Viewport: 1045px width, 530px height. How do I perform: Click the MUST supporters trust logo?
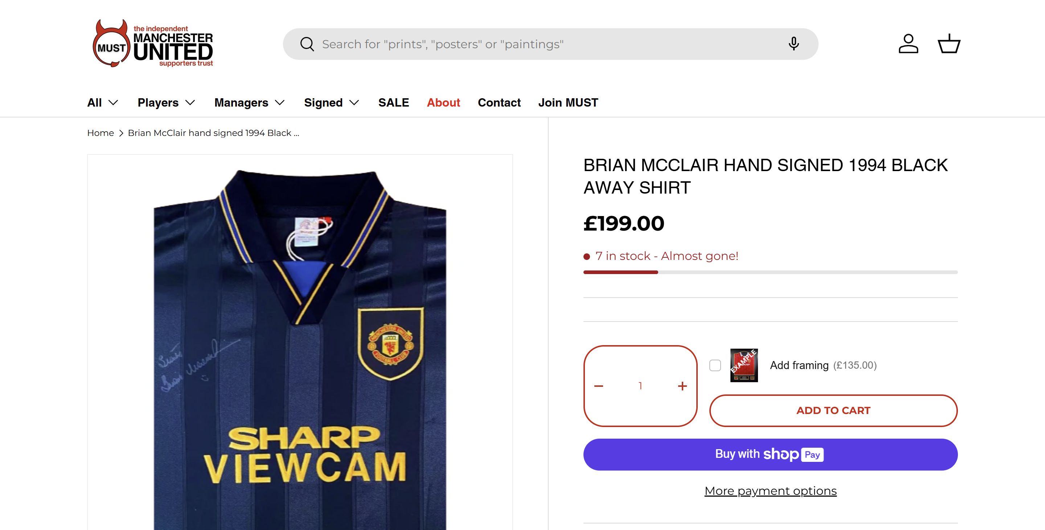pyautogui.click(x=152, y=44)
